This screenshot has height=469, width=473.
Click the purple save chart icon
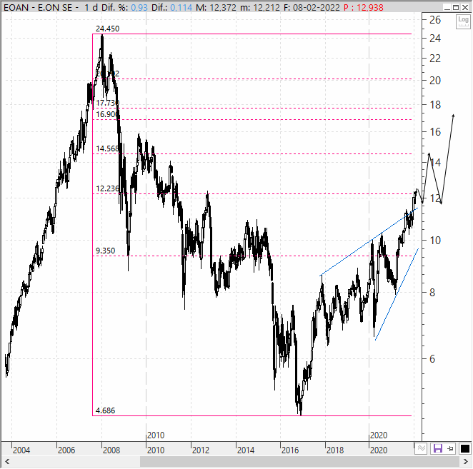[x=437, y=449]
